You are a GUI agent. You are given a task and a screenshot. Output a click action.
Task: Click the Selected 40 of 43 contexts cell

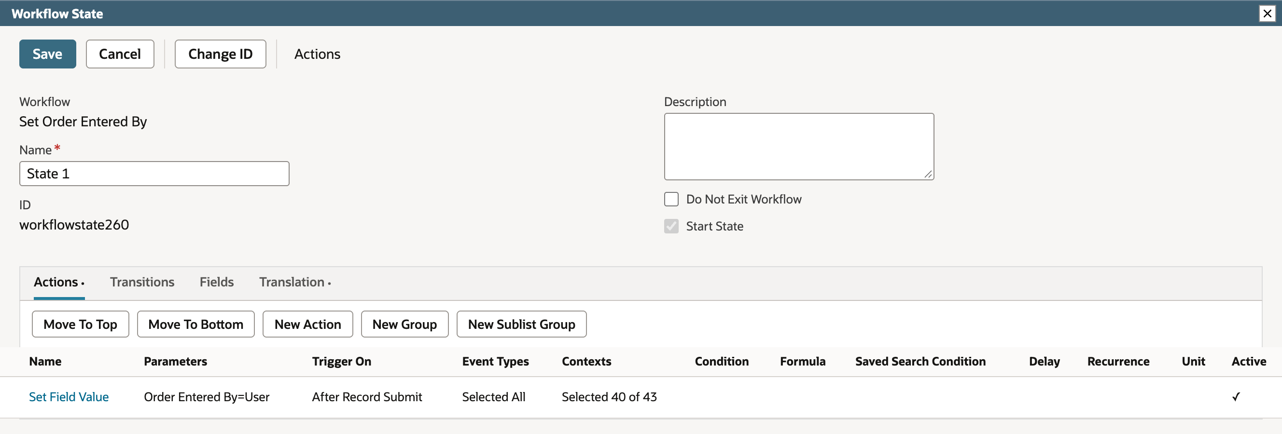pyautogui.click(x=609, y=397)
